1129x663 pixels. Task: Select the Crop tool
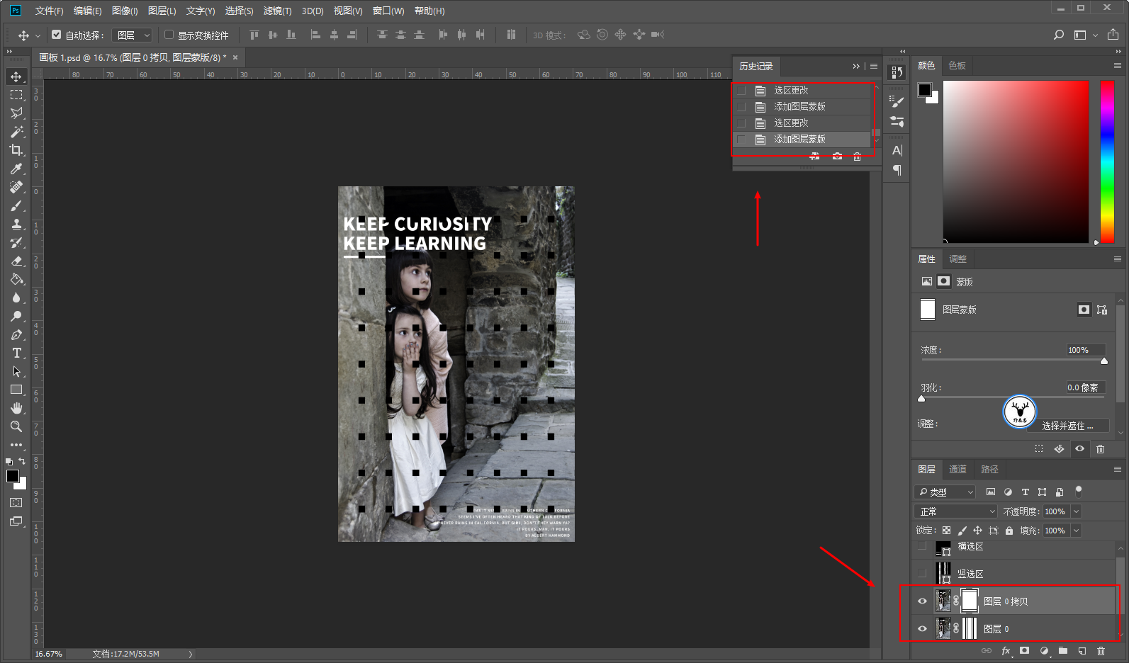[16, 150]
